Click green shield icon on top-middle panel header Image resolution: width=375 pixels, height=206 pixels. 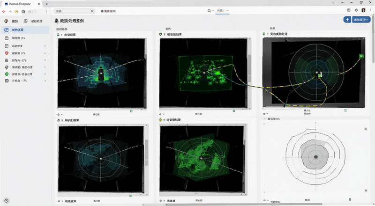click(x=160, y=35)
